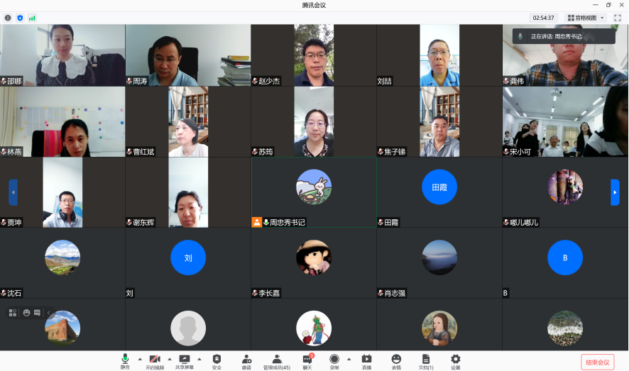Go to next page of participants

coord(615,192)
